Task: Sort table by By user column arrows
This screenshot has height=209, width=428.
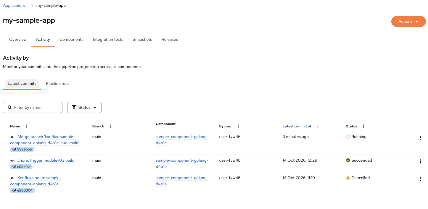Action: 238,126
